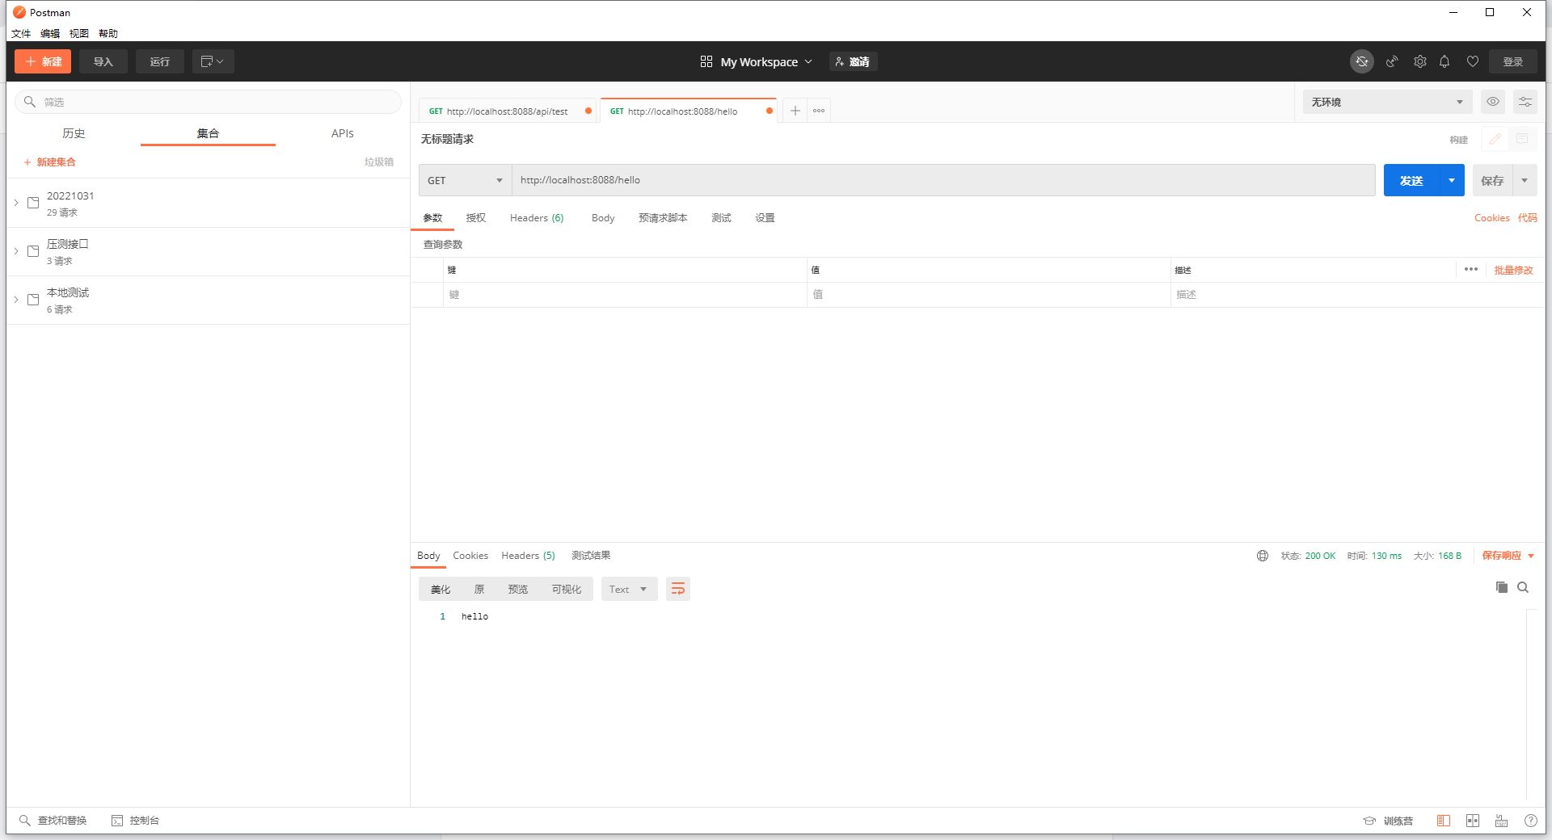Search the response with magnifier icon
Viewport: 1552px width, 840px height.
(1523, 588)
